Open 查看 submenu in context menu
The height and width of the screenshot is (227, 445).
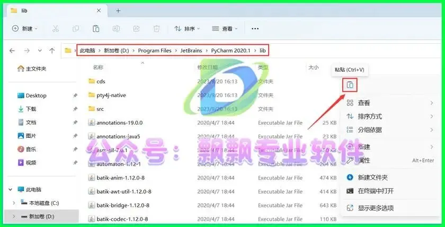point(390,103)
